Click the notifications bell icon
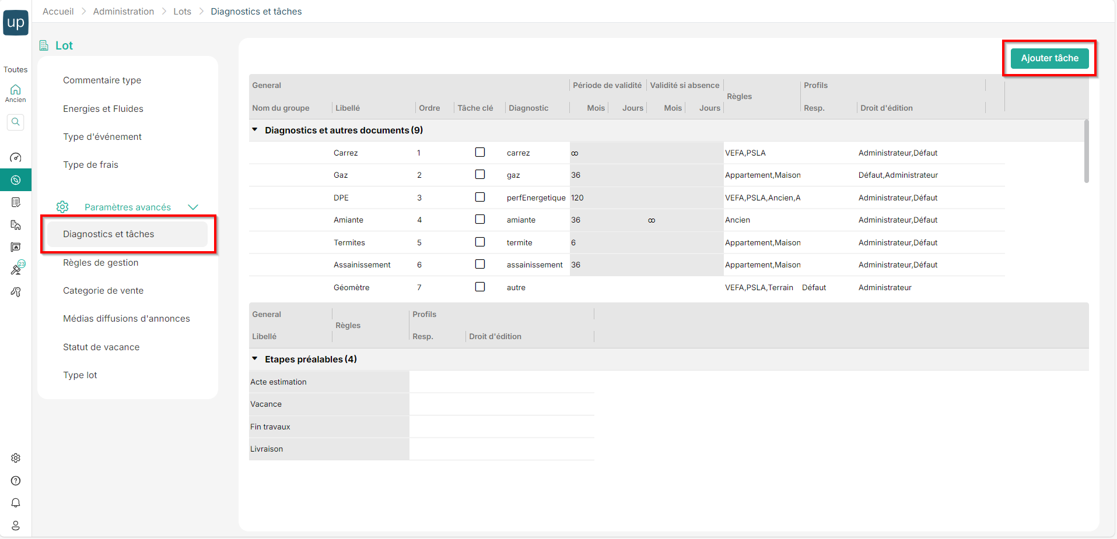 pos(16,503)
